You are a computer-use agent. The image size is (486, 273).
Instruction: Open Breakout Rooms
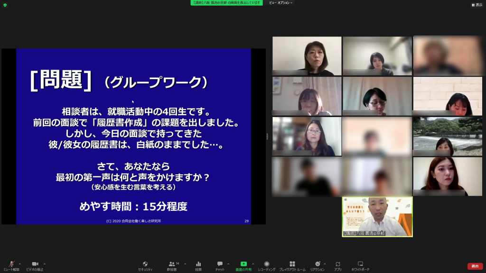click(x=292, y=264)
